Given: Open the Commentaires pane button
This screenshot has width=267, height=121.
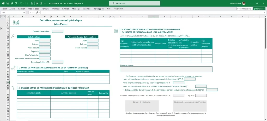Looking at the screenshot, I should [x=244, y=9].
